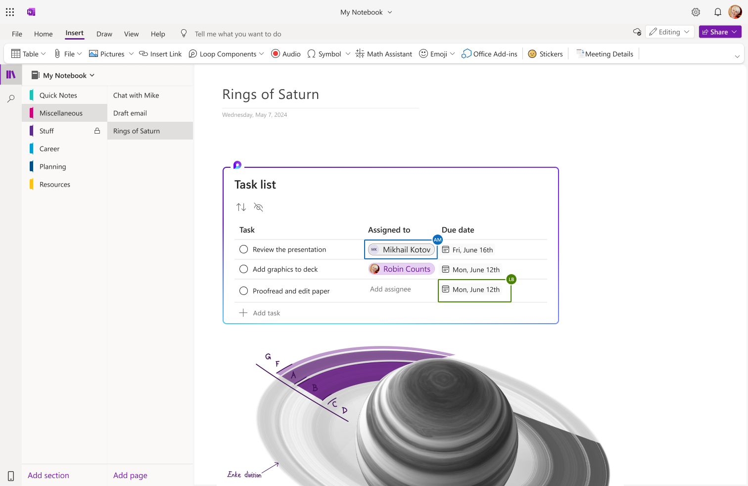Click the Add assignee field

point(390,290)
